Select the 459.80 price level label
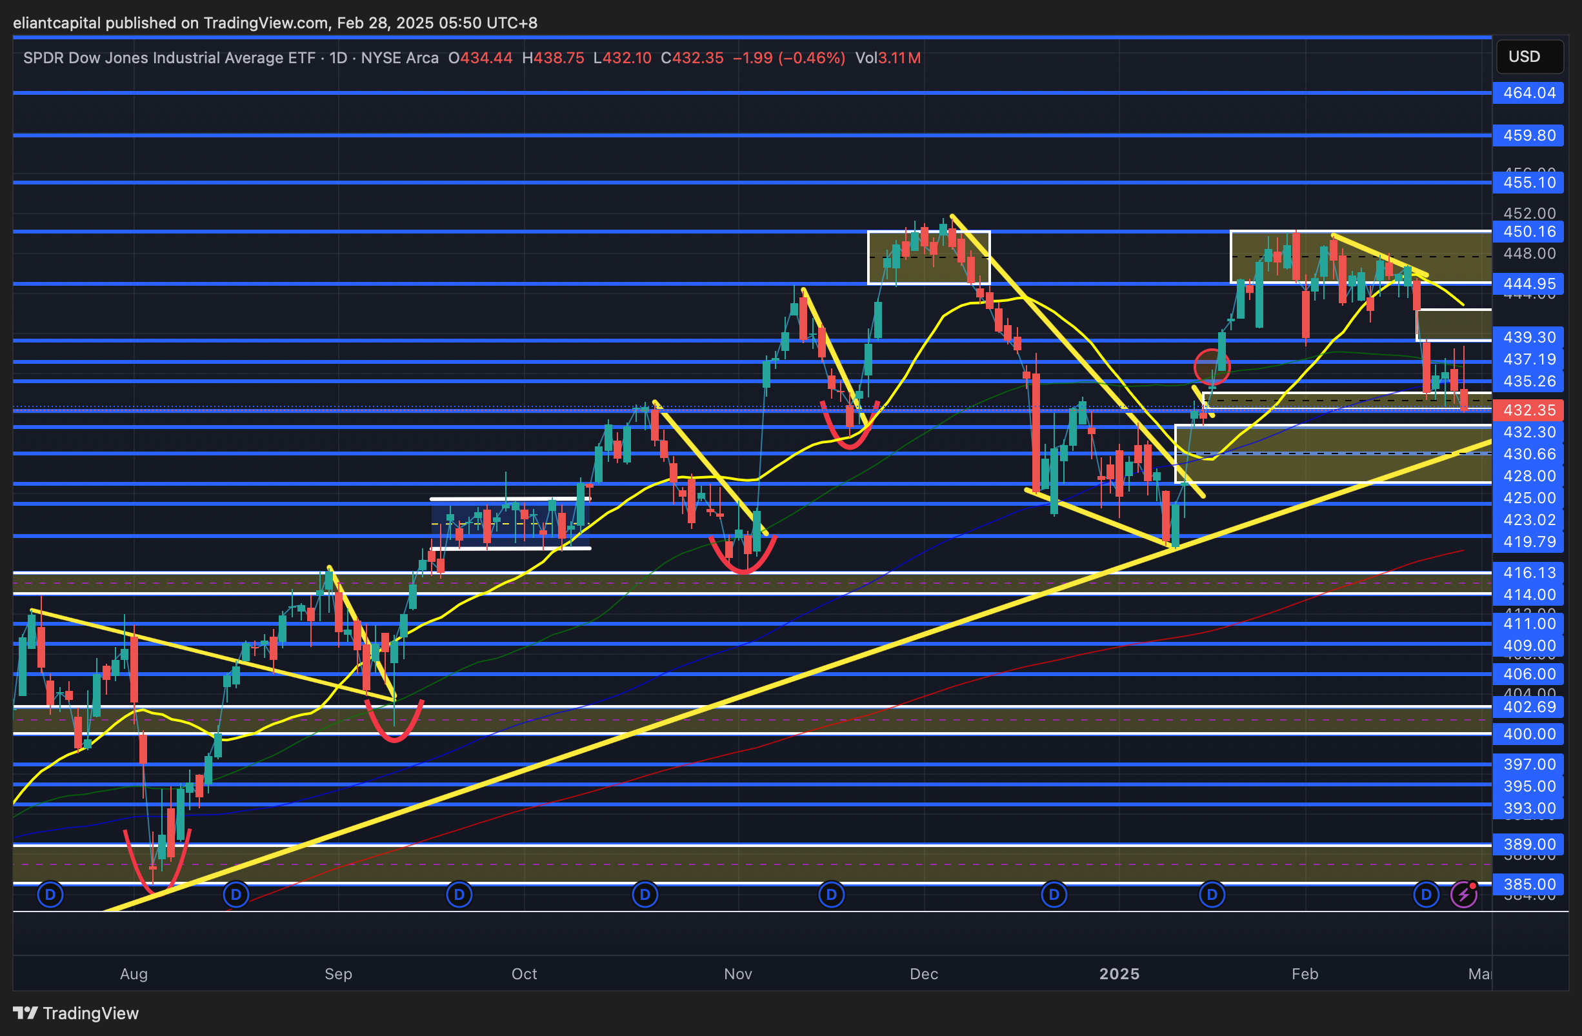Viewport: 1582px width, 1036px height. 1528,135
